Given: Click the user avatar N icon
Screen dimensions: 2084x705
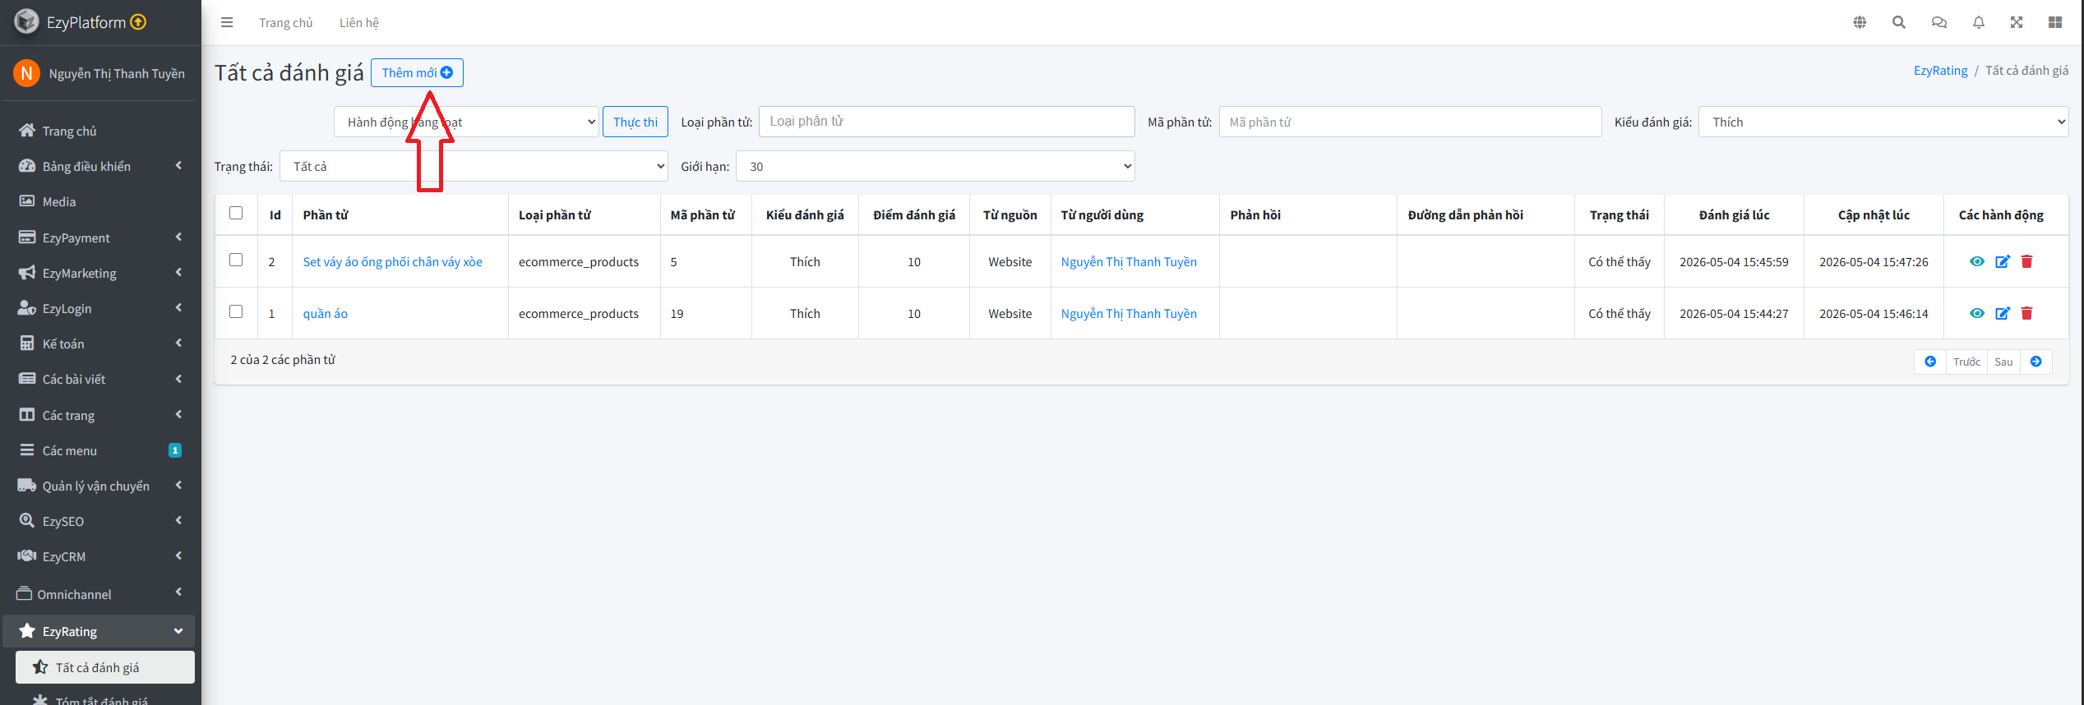Looking at the screenshot, I should pos(26,73).
